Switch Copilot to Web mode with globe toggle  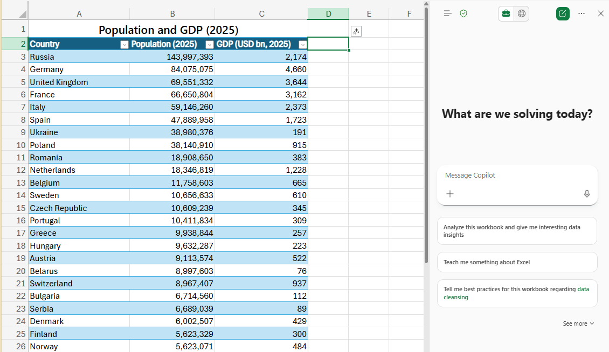522,13
